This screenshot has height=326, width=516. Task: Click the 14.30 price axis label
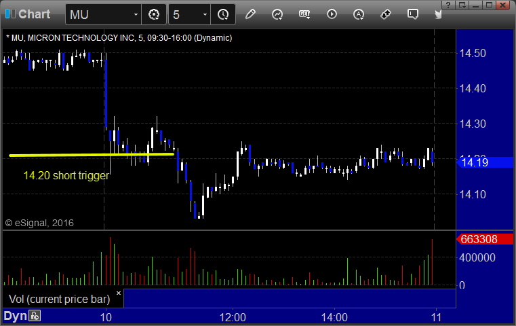tap(473, 124)
